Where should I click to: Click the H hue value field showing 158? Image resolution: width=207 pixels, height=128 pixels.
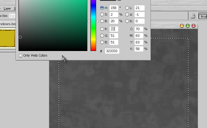click(114, 8)
